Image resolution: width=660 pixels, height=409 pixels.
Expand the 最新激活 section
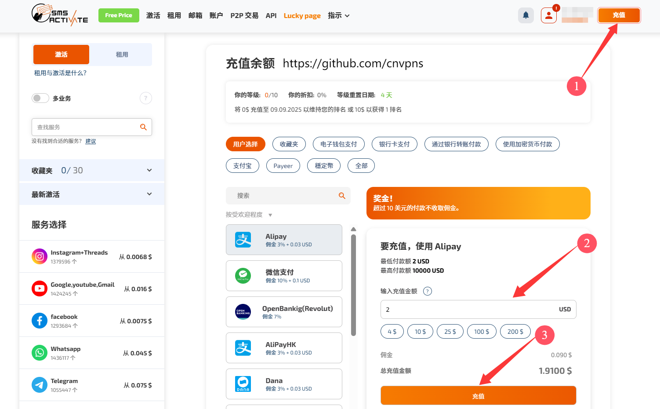92,194
